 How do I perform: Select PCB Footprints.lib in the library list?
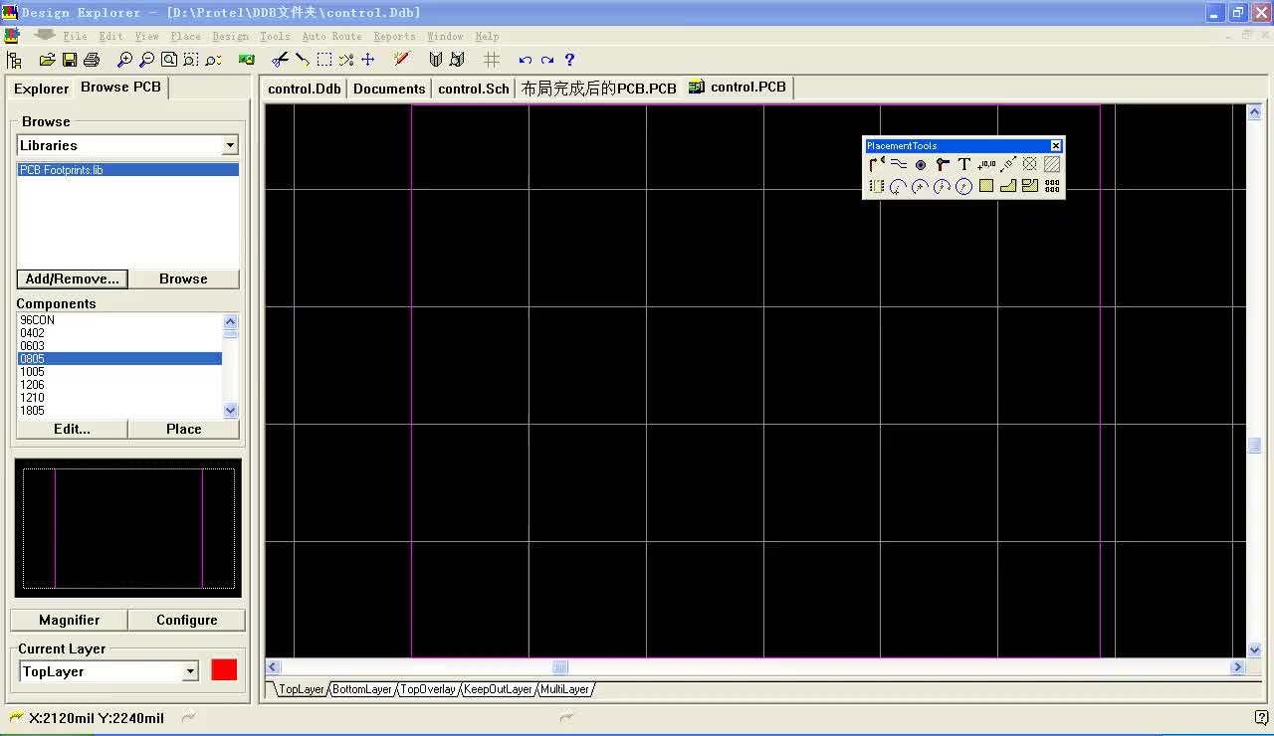click(x=128, y=170)
